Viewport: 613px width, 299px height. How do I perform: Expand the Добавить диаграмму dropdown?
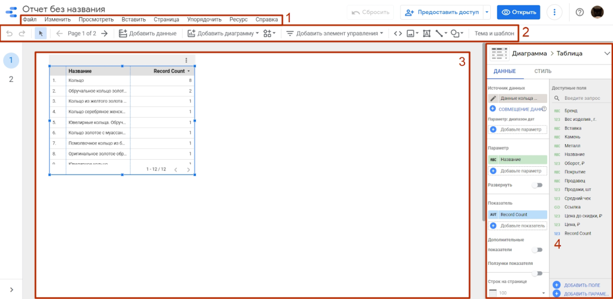pos(223,33)
